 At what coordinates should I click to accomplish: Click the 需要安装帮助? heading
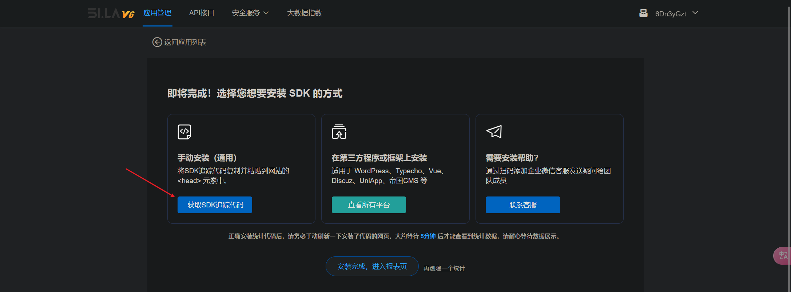(x=512, y=158)
